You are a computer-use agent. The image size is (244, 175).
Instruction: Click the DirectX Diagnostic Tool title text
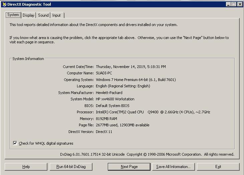(29, 4)
